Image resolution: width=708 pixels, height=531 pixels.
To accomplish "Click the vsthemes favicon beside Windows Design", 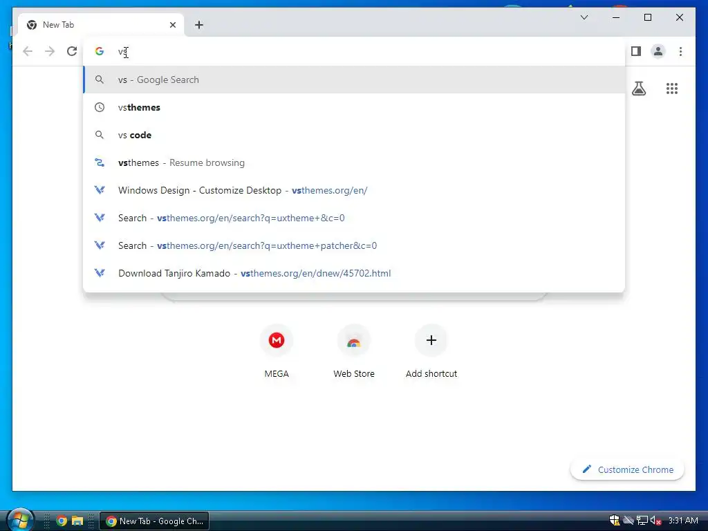I will [100, 190].
